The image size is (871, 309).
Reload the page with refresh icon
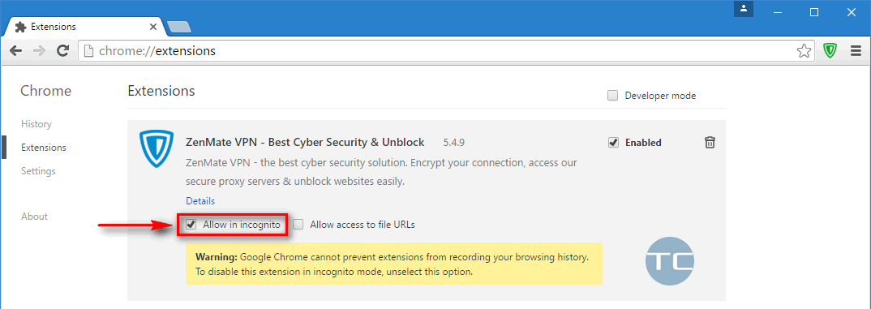63,51
